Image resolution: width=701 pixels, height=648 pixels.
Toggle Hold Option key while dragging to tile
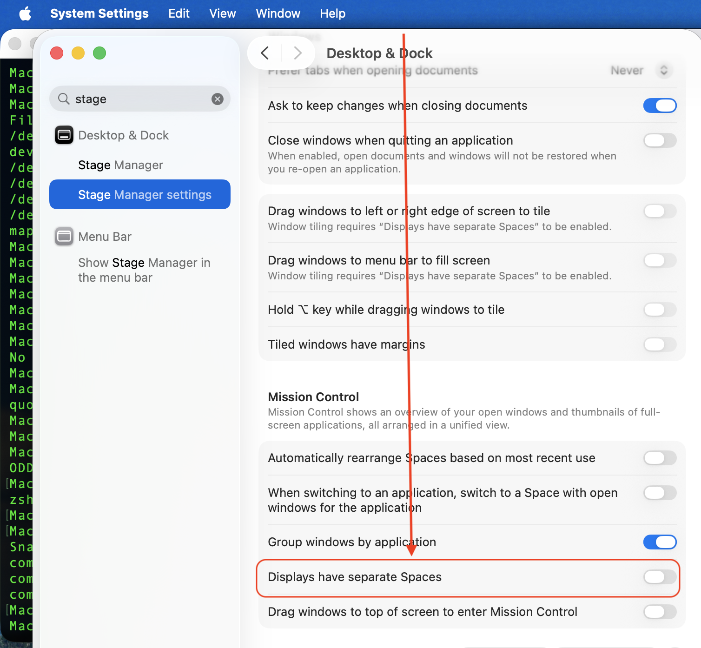click(660, 310)
